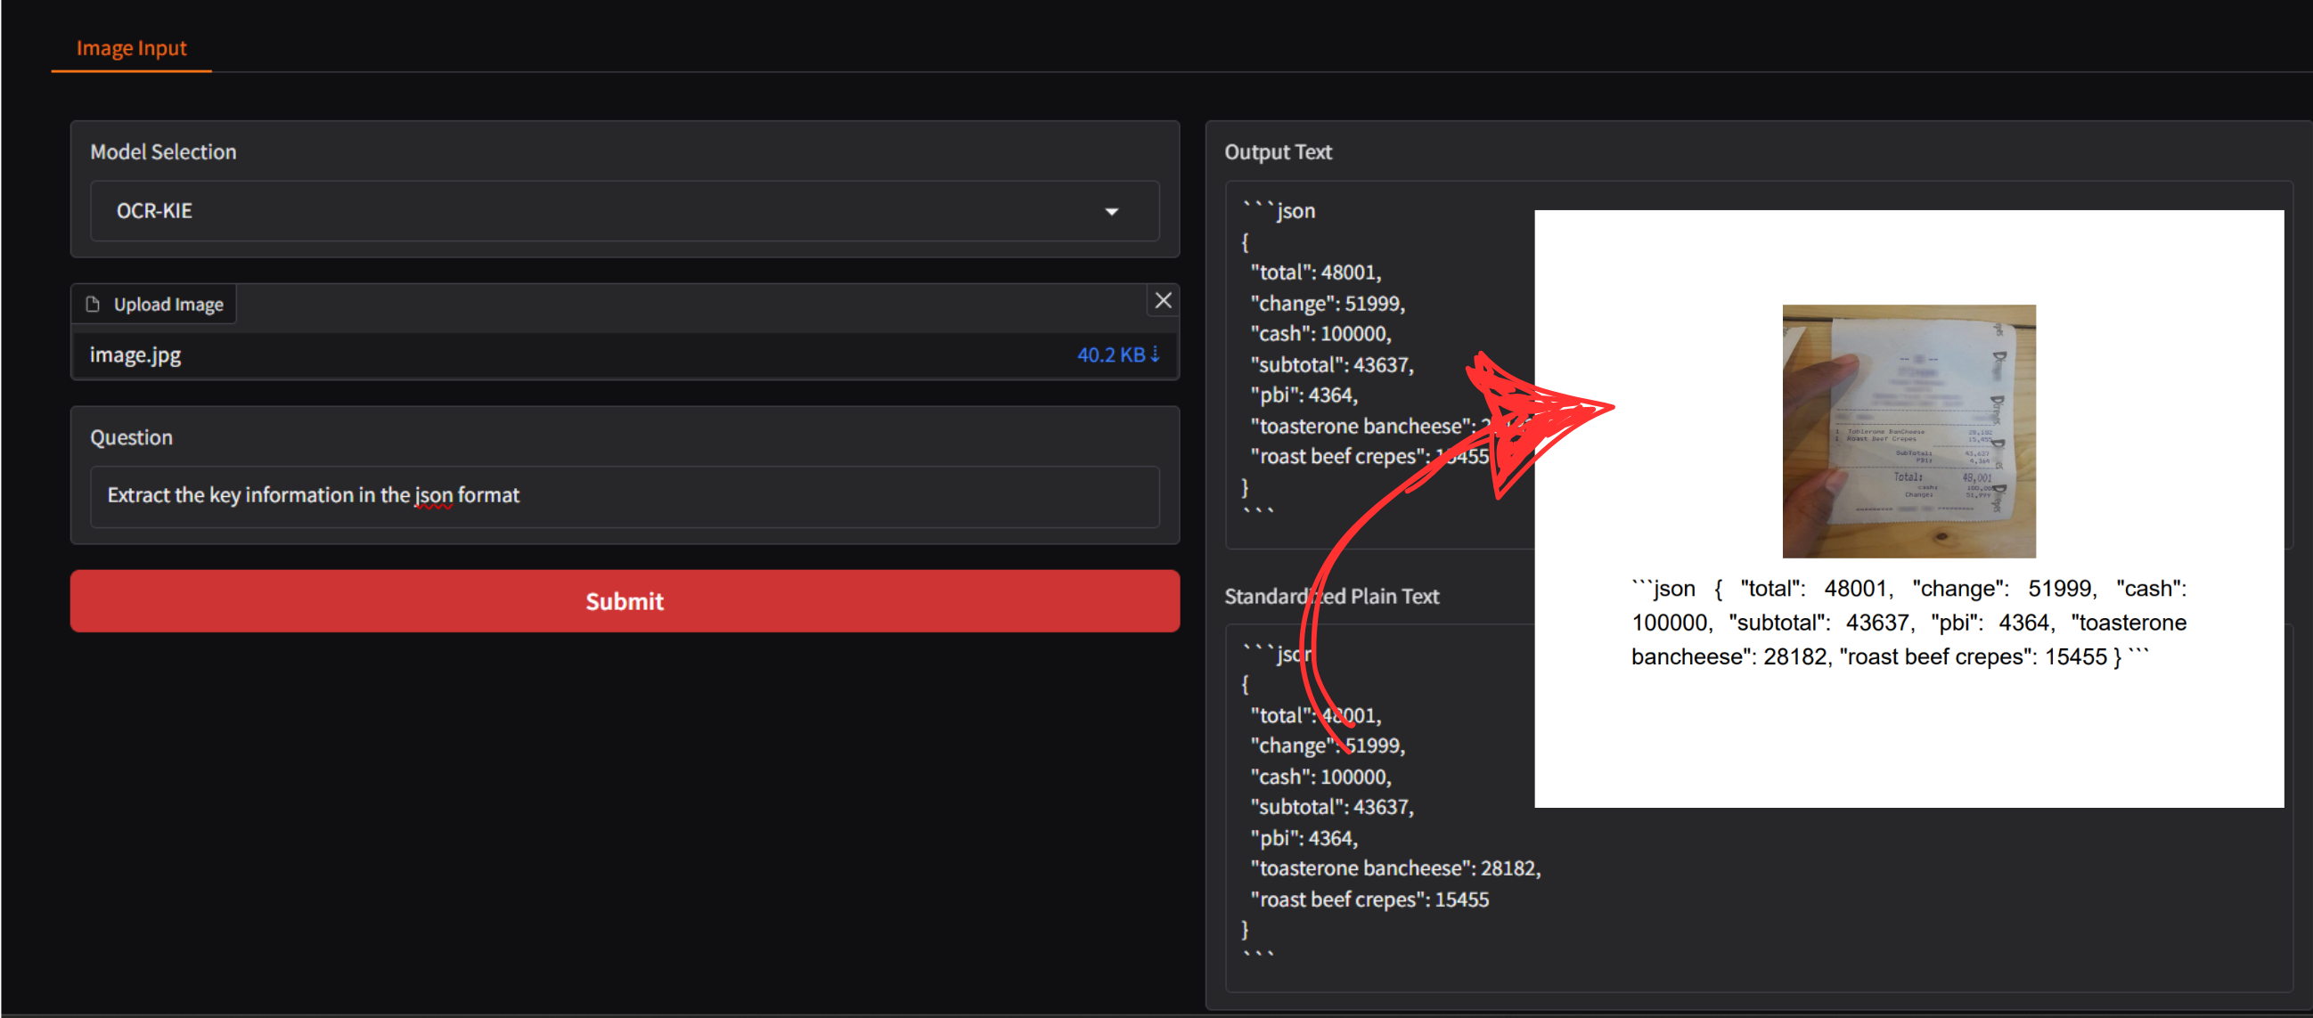Image resolution: width=2313 pixels, height=1018 pixels.
Task: Click the Upload Image file icon
Action: coord(93,305)
